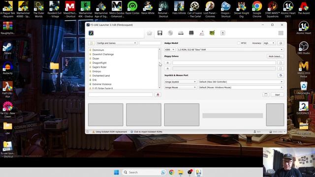
Task: Click the new configuration icon button
Action: [x=92, y=43]
